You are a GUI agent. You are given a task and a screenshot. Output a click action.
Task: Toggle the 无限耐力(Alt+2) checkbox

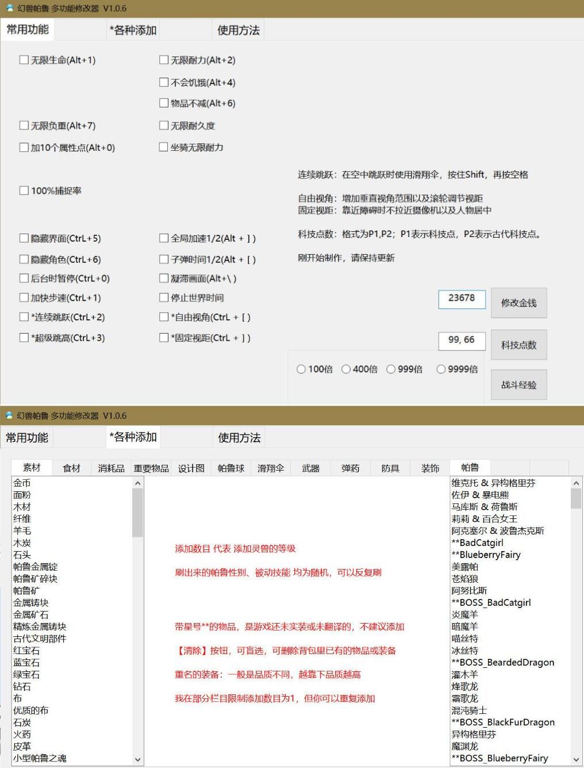[164, 60]
